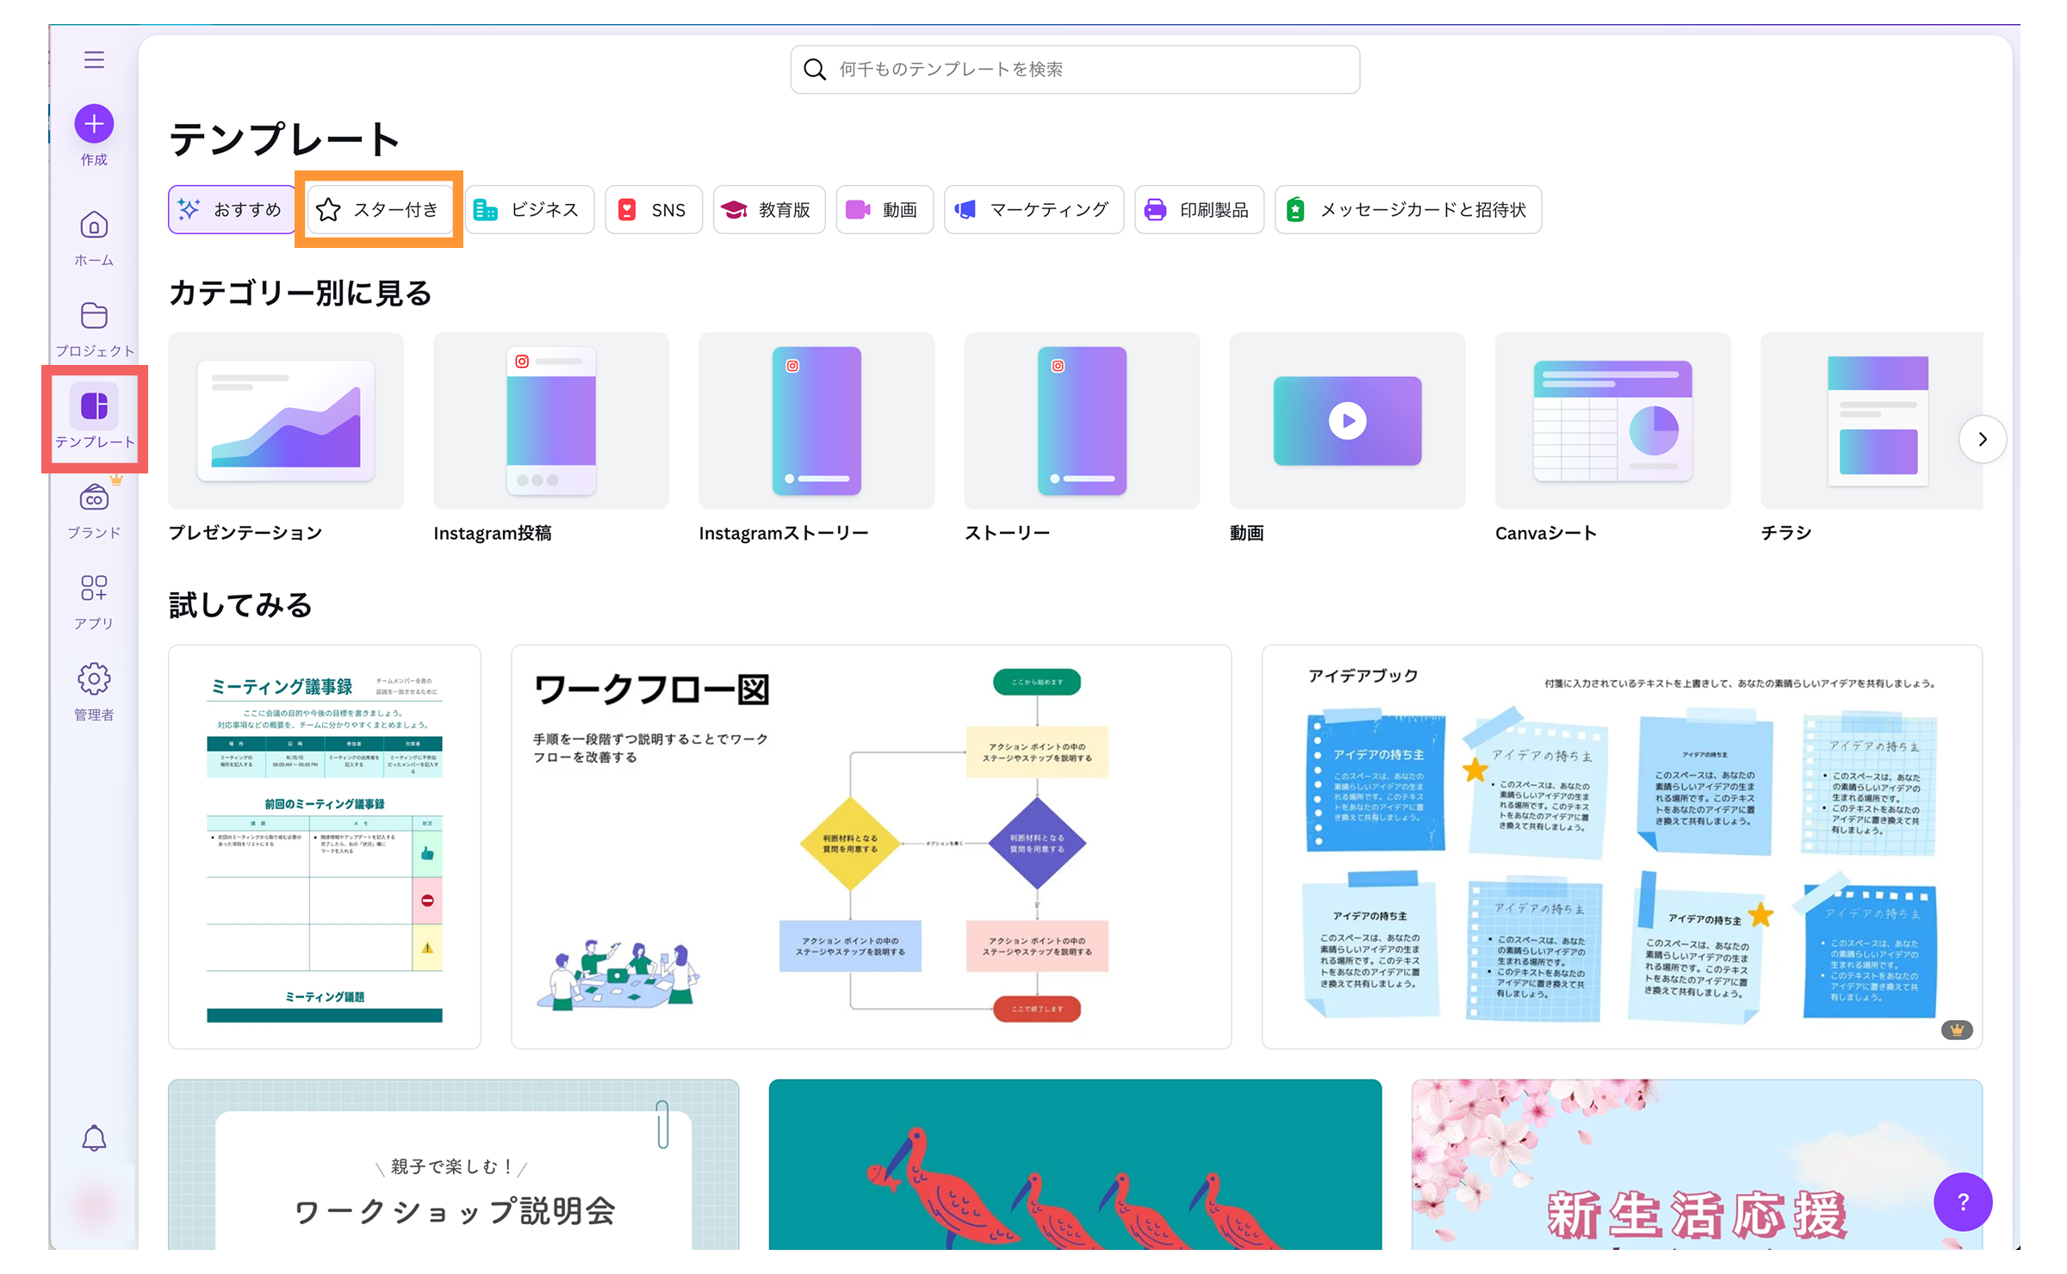Select the 教育版 filter chip
The width and height of the screenshot is (2067, 1274).
coord(769,209)
